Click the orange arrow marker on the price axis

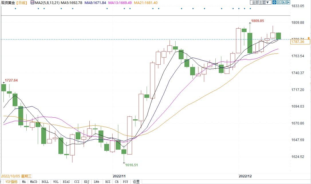[308, 38]
